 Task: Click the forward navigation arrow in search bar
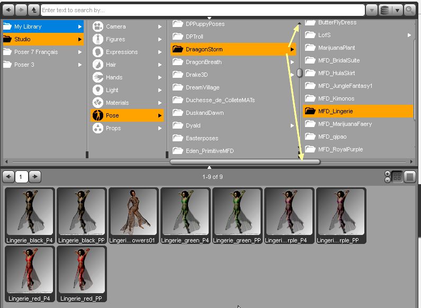coord(21,10)
